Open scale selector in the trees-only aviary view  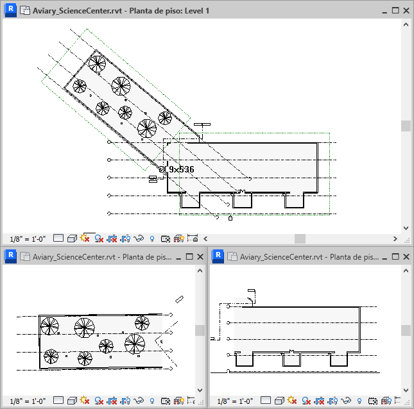(28, 401)
